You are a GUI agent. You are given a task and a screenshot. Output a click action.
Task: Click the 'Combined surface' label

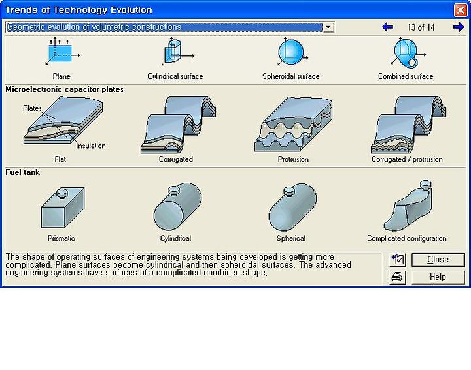click(406, 76)
